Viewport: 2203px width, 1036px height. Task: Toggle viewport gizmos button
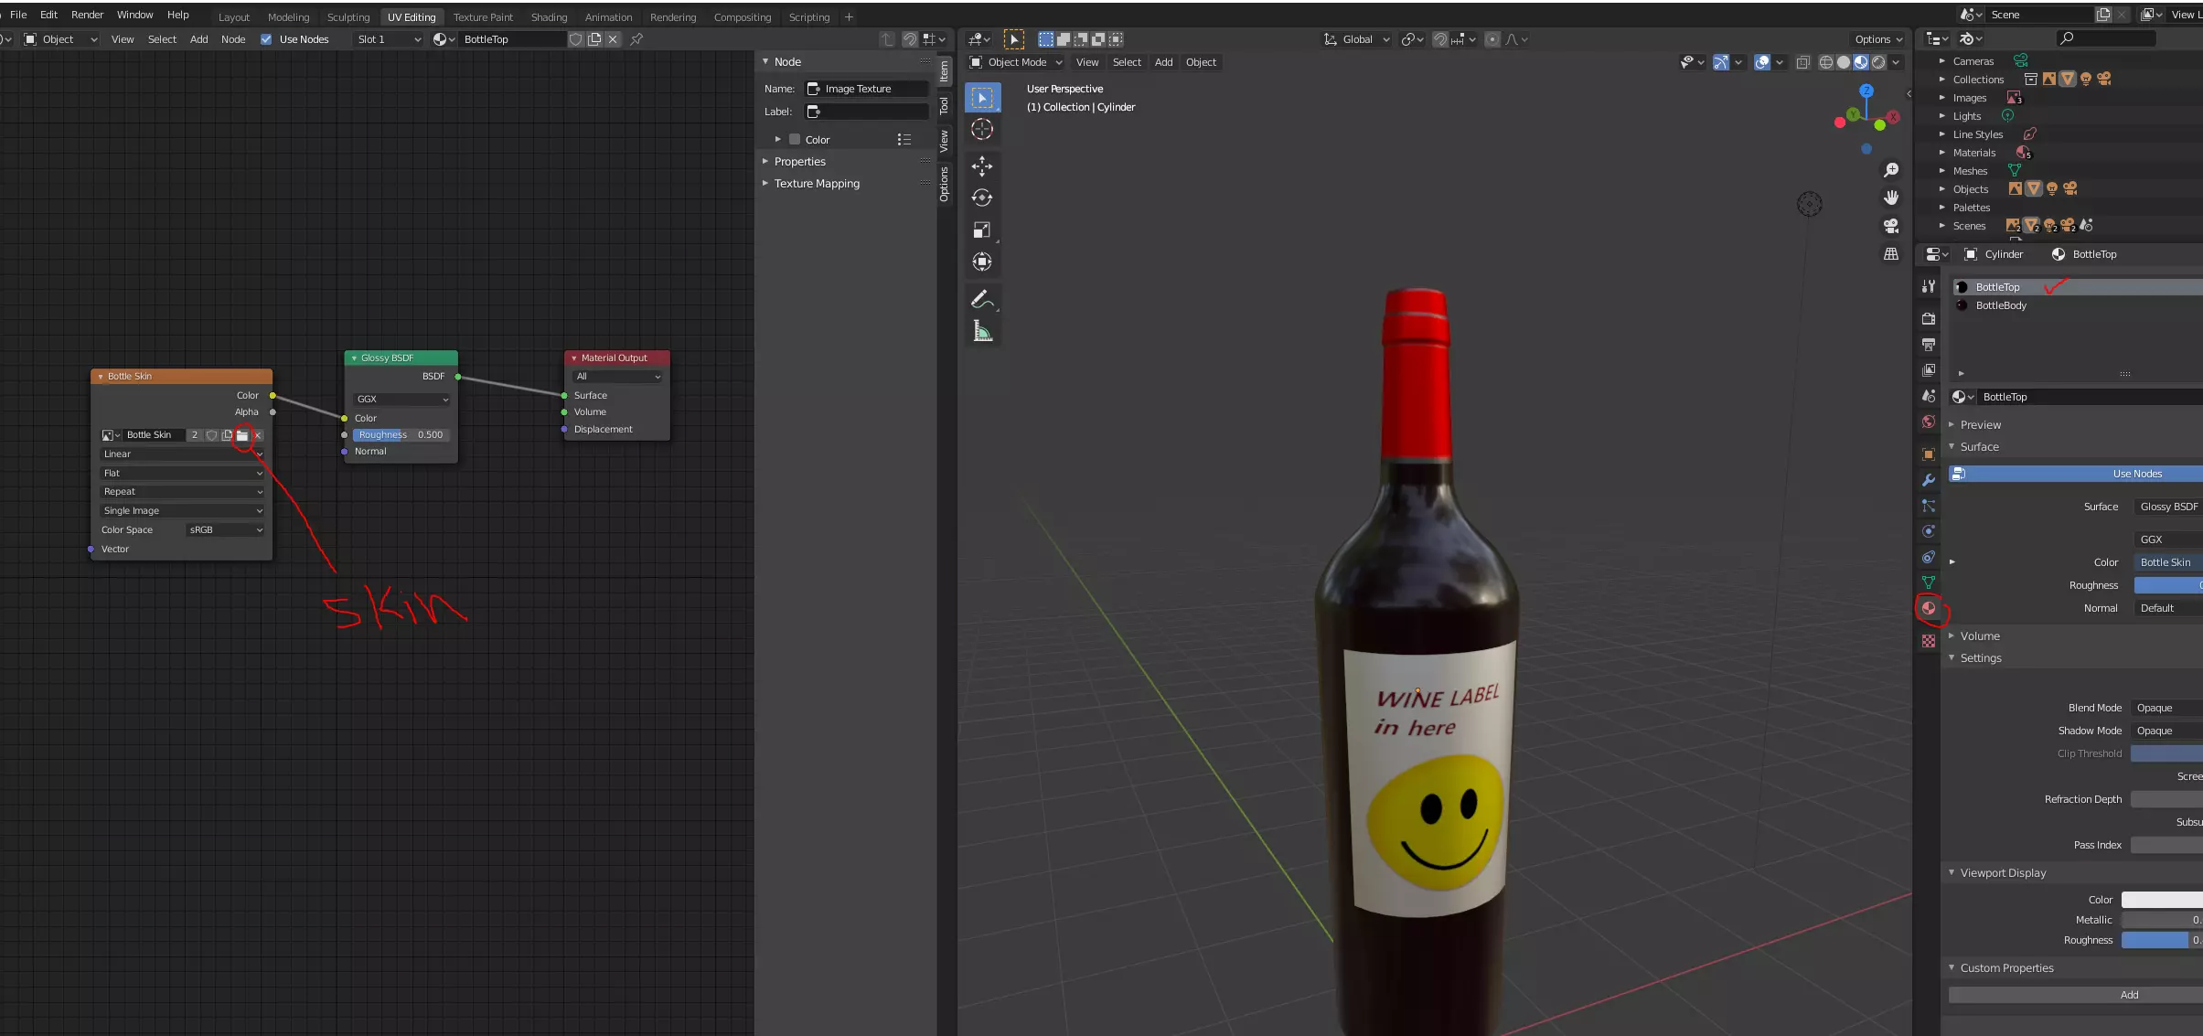(1721, 62)
